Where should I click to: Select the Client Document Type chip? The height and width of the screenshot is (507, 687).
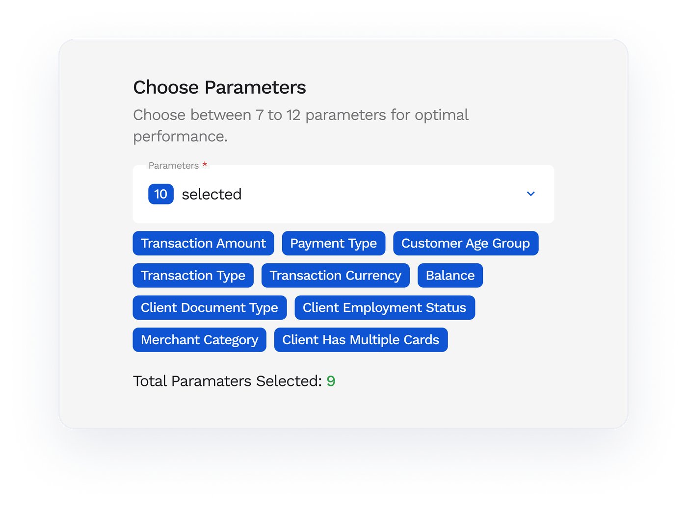210,307
